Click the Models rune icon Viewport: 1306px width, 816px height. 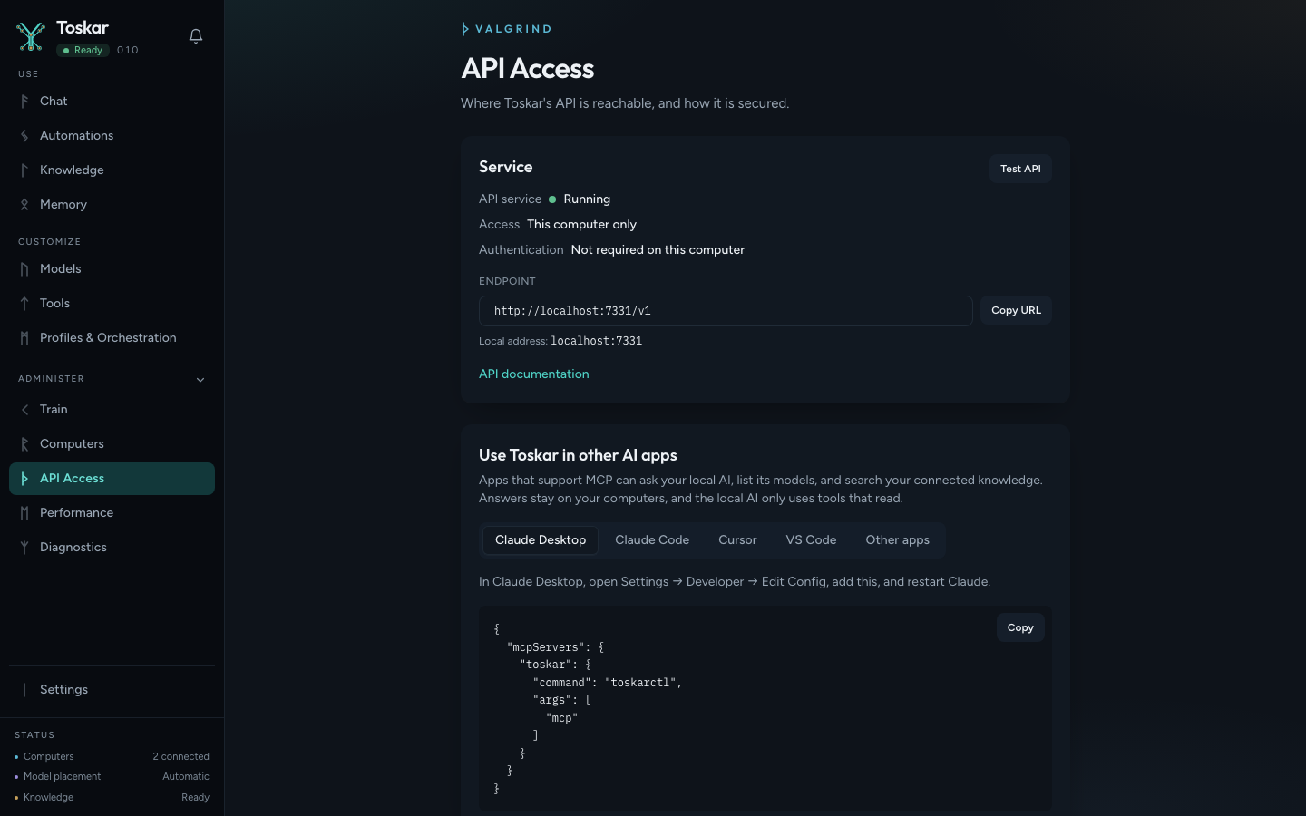24,269
